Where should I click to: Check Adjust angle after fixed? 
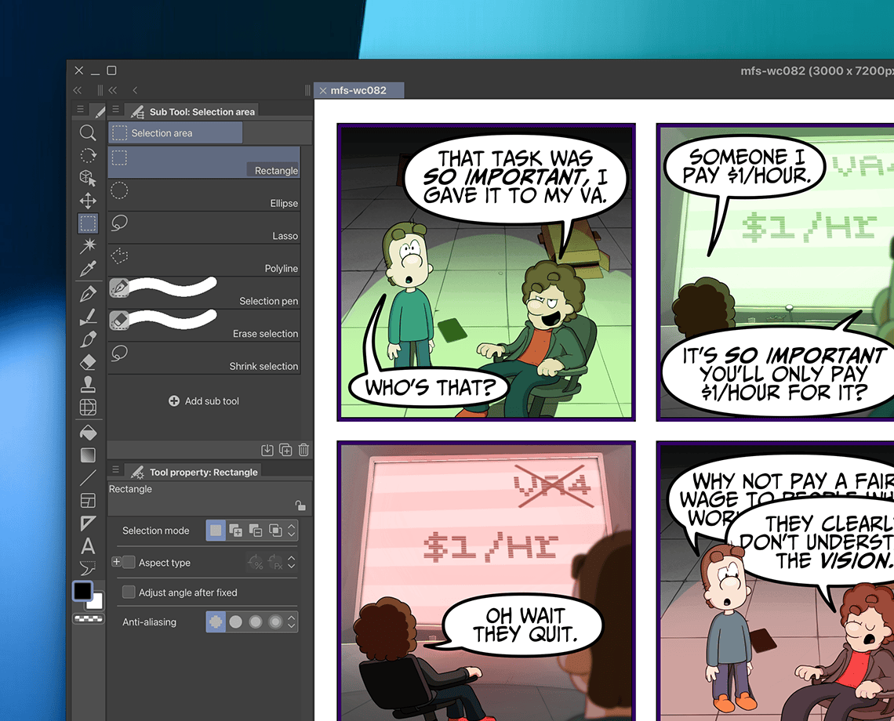[129, 592]
